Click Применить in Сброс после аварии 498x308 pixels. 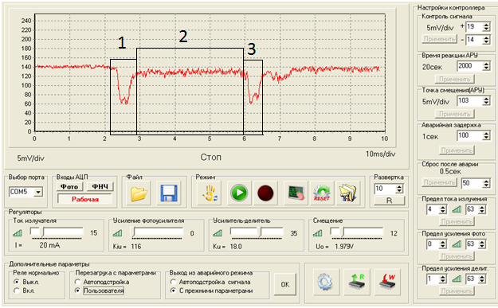pyautogui.click(x=439, y=182)
